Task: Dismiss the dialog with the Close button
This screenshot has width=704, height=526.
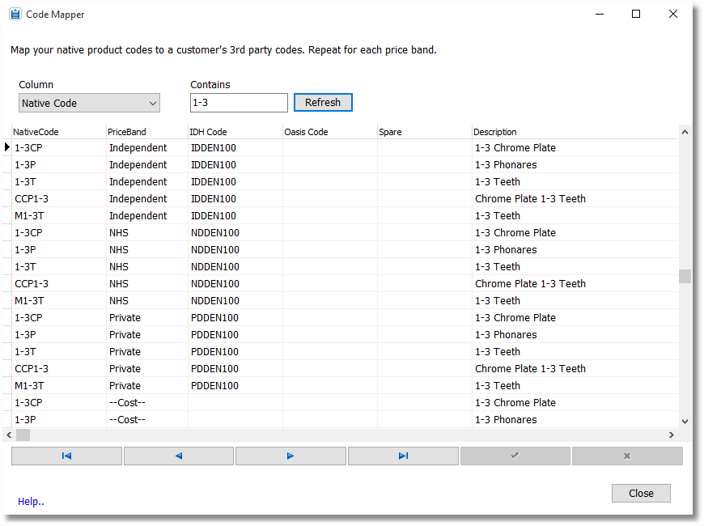Action: pyautogui.click(x=641, y=493)
